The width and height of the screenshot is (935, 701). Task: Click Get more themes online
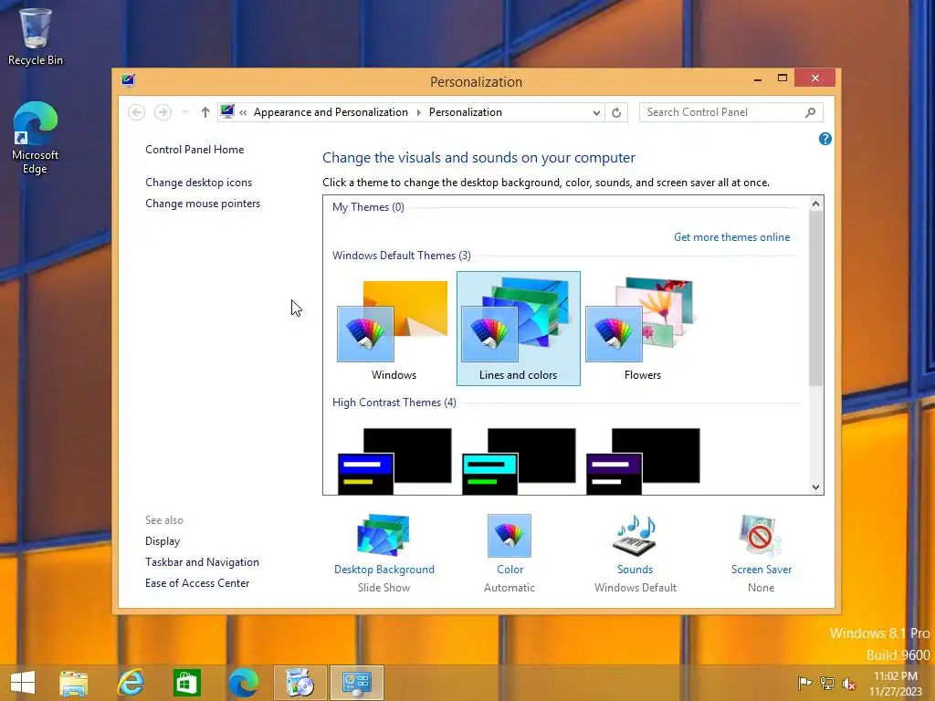tap(731, 237)
